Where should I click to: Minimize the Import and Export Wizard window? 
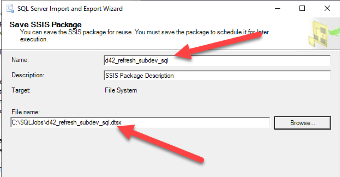278,8
